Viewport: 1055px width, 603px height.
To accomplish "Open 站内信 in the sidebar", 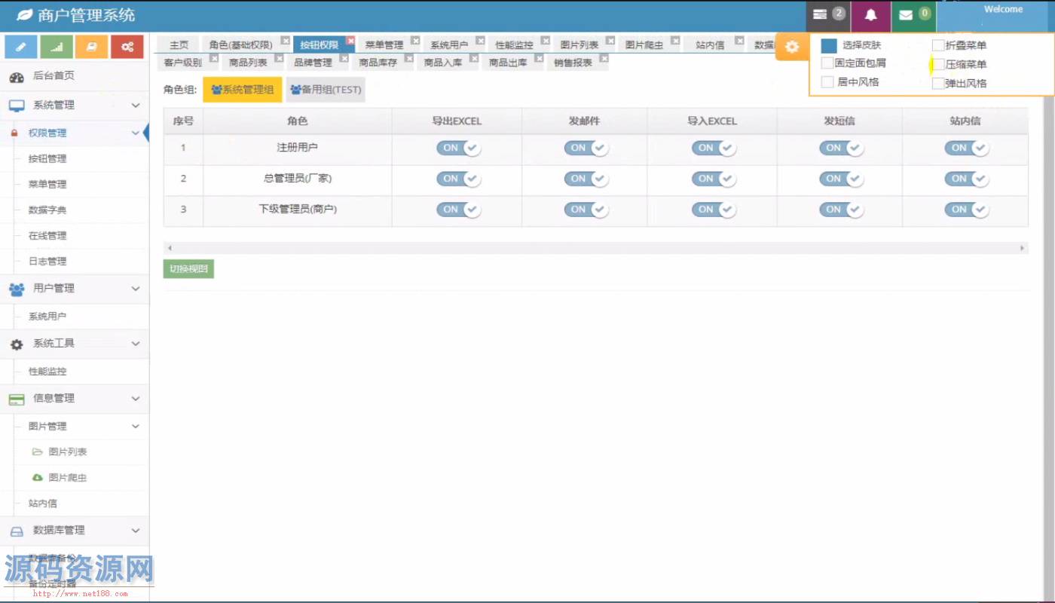I will pos(43,504).
